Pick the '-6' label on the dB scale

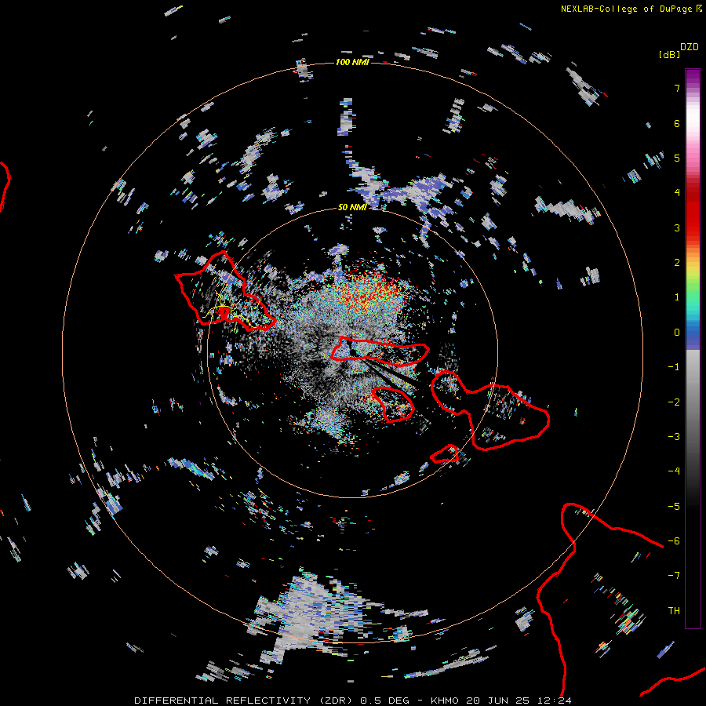[x=674, y=541]
